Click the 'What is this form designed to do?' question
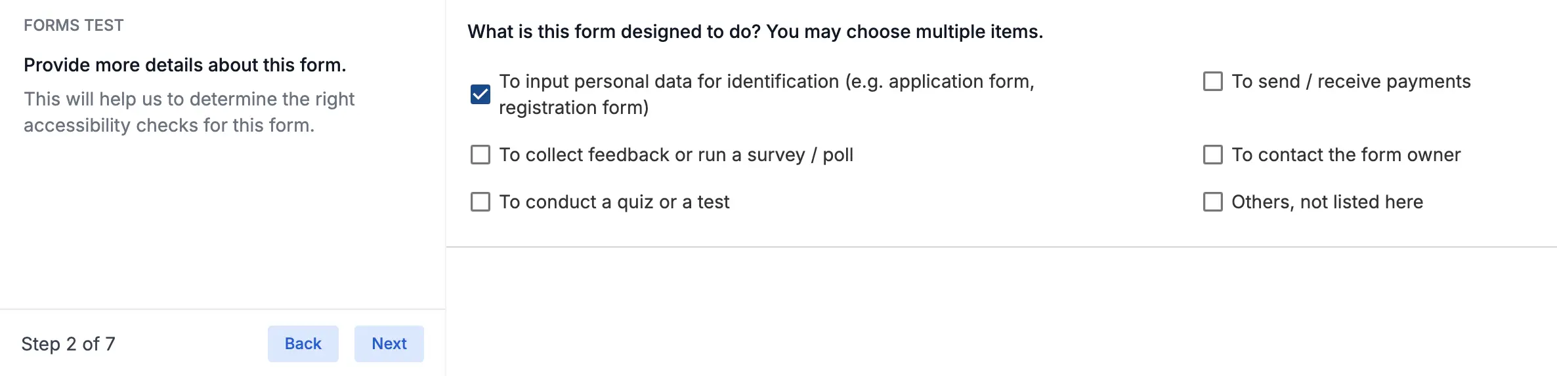This screenshot has width=1557, height=376. pos(755,31)
